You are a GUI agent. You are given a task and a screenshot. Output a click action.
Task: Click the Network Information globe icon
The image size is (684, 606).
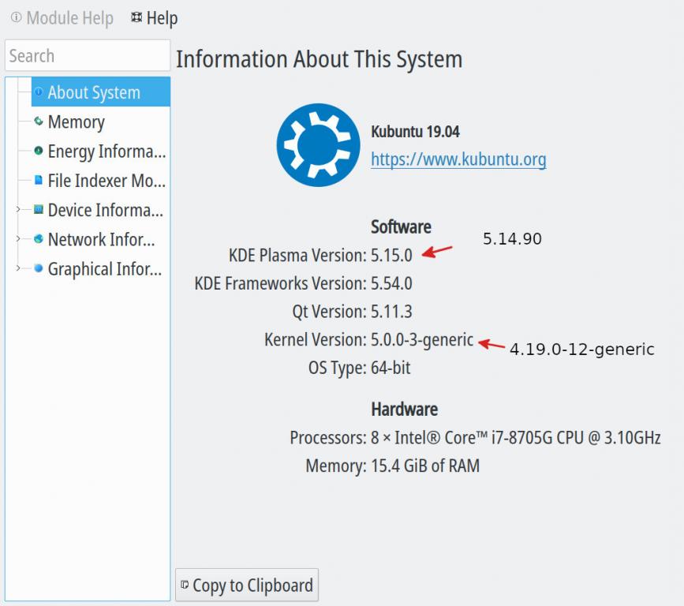click(39, 239)
